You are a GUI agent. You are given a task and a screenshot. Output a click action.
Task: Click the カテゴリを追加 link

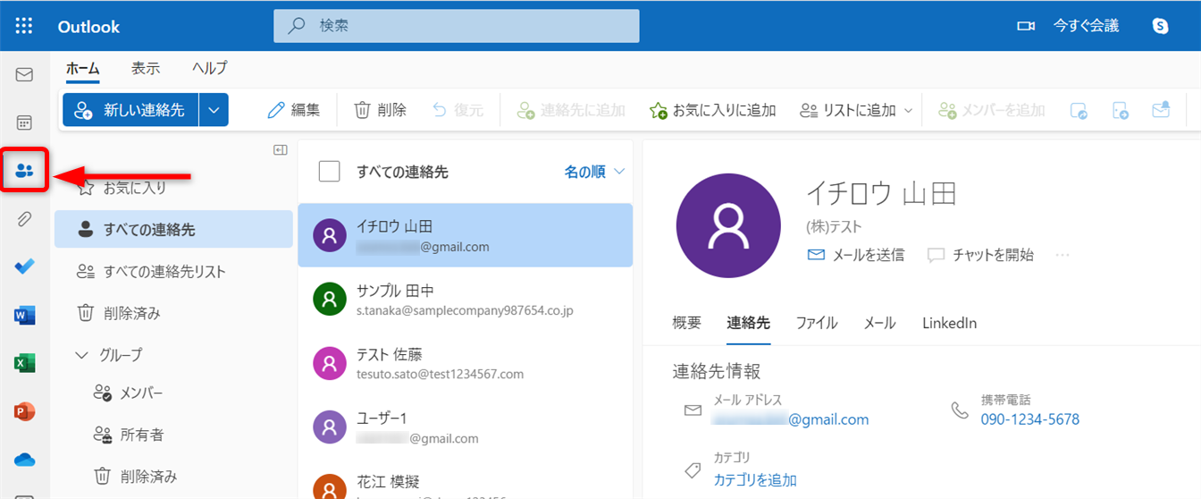[x=755, y=480]
